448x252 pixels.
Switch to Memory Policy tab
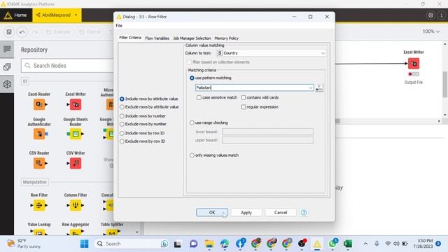tap(227, 38)
